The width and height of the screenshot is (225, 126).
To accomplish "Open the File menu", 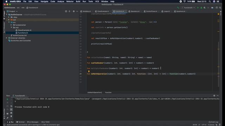I will [x=25, y=1].
